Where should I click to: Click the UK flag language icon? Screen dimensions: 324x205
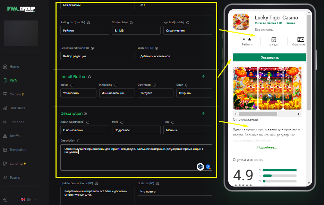tap(23, 199)
